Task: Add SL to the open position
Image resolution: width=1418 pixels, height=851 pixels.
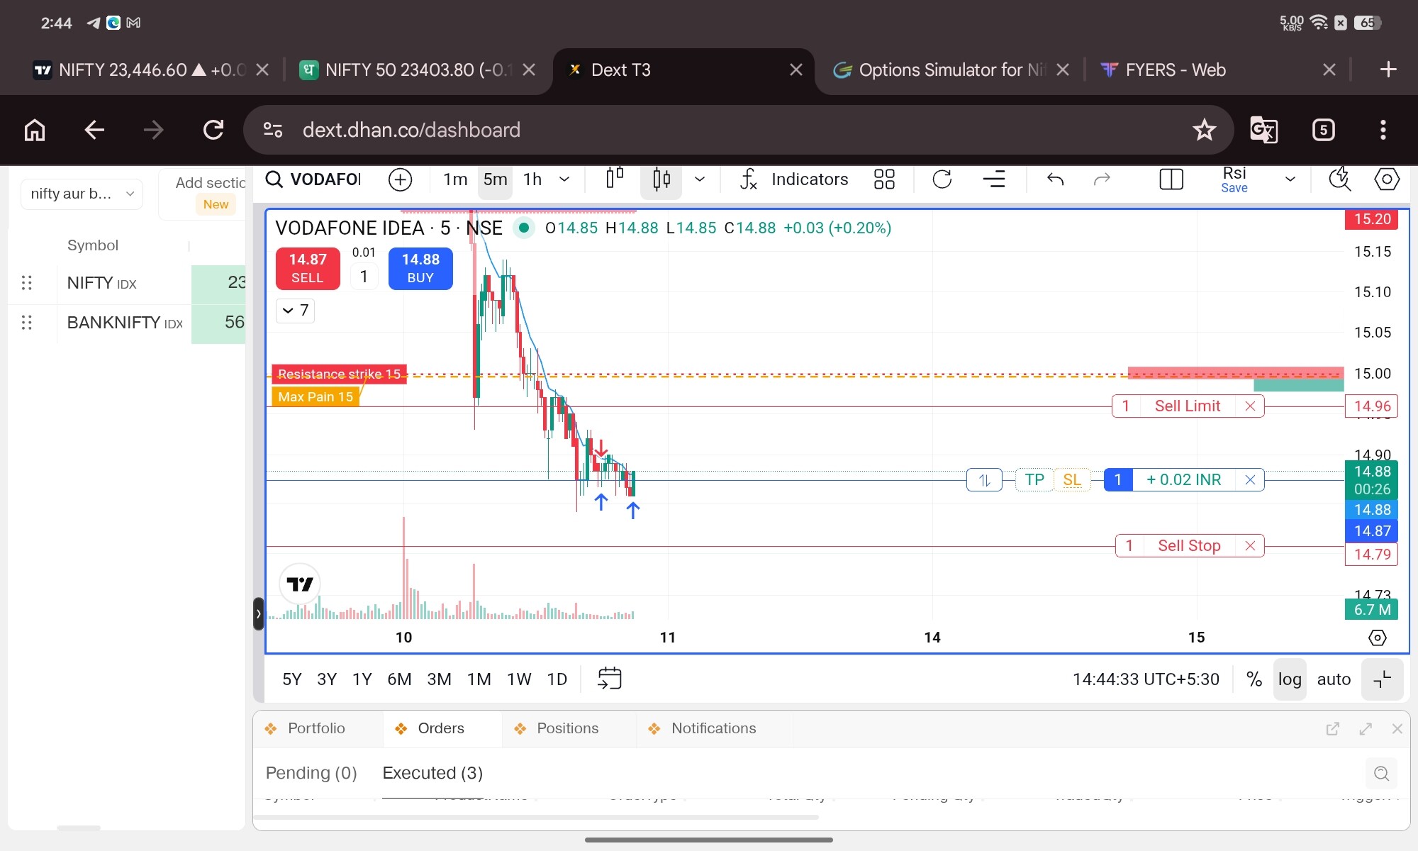Action: click(x=1072, y=480)
